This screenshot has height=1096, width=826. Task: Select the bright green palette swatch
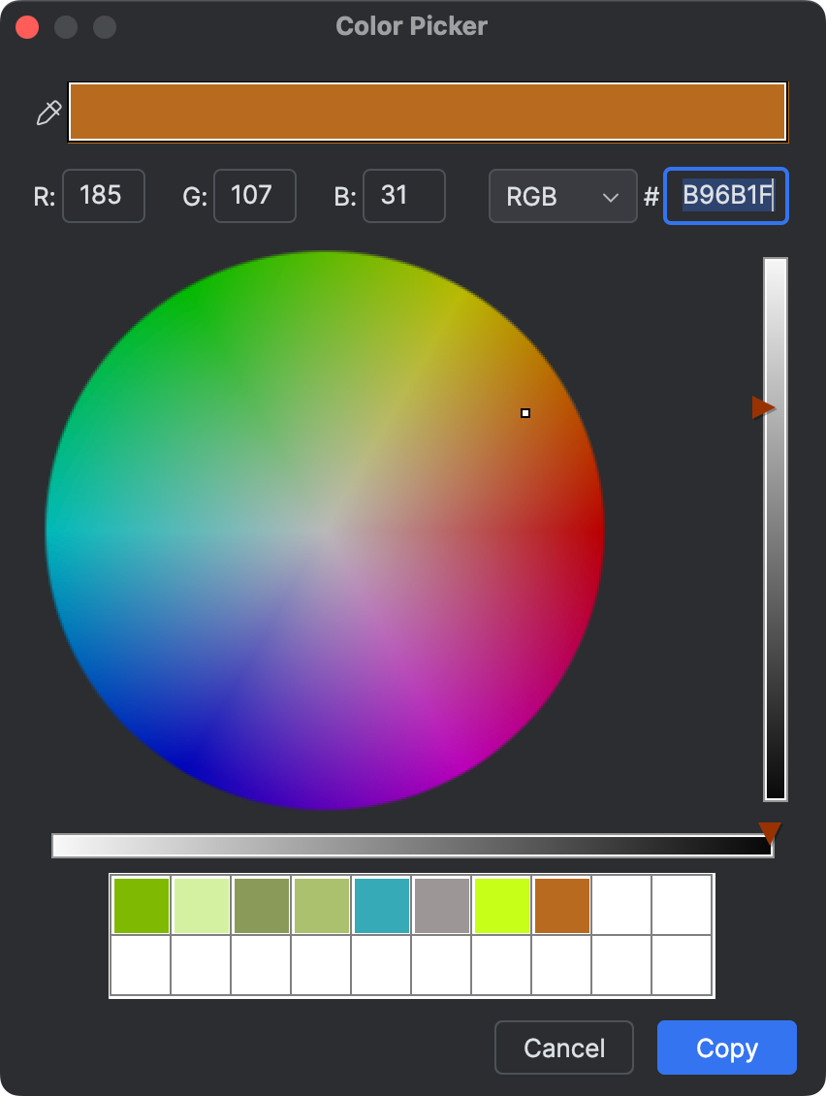coord(140,904)
